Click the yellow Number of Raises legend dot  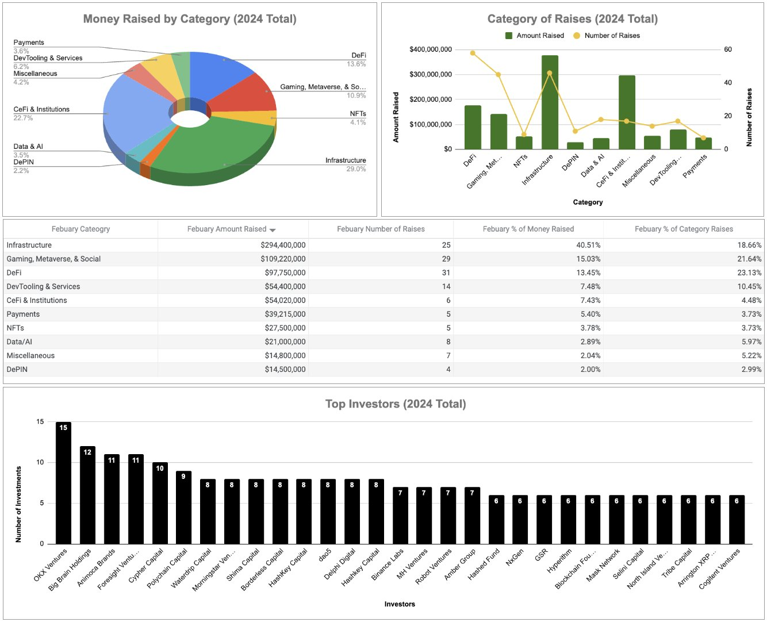click(x=577, y=36)
